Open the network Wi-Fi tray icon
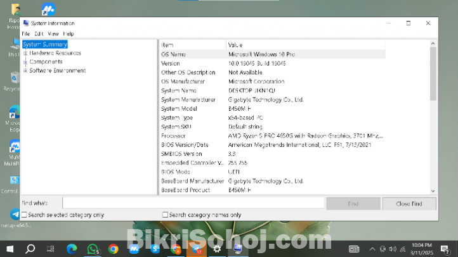 [x=403, y=249]
